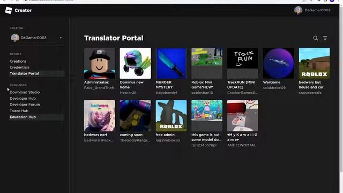
Task: Click the DaGamer0003 avatar in top-right header
Action: coord(298,10)
